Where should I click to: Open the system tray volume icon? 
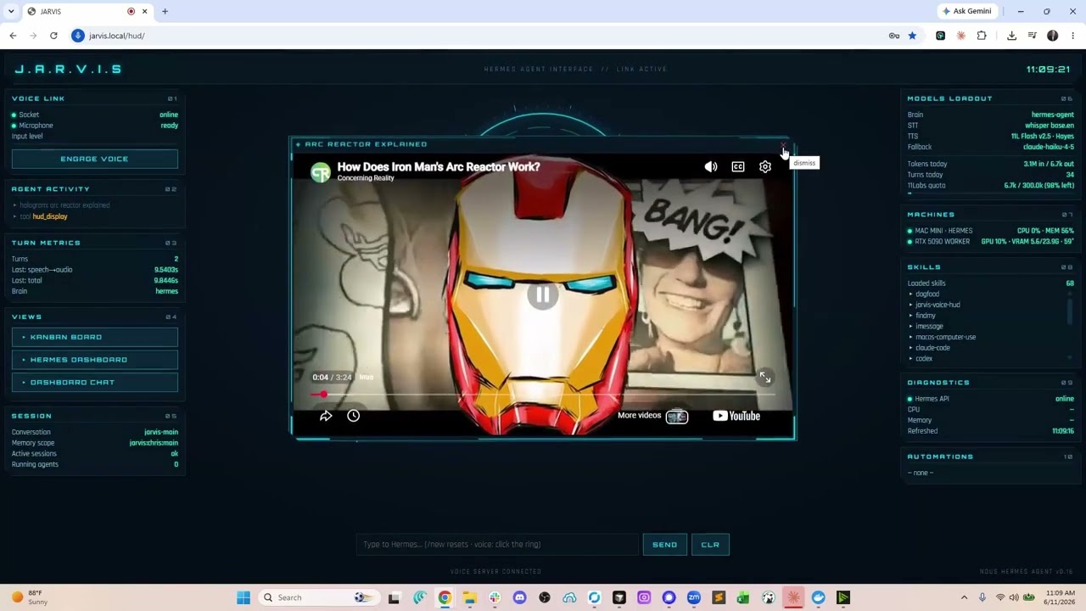pyautogui.click(x=1014, y=597)
